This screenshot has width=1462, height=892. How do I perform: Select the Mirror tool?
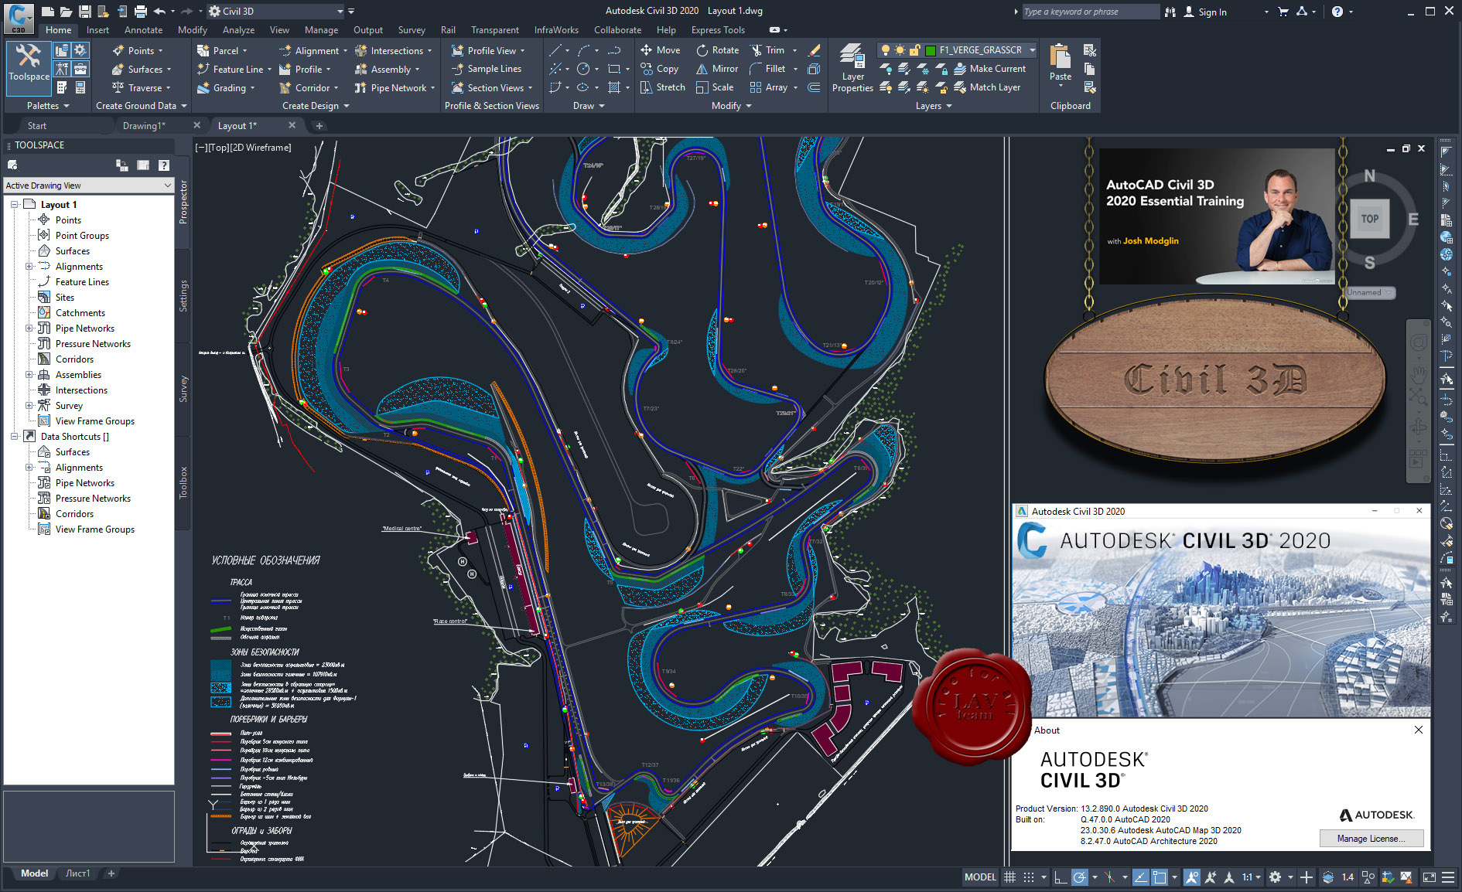[717, 69]
